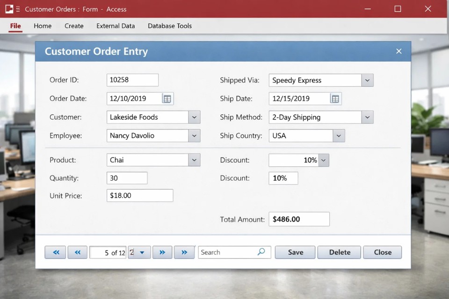Expand the Discount percentage dropdown
The width and height of the screenshot is (449, 299).
(x=324, y=160)
